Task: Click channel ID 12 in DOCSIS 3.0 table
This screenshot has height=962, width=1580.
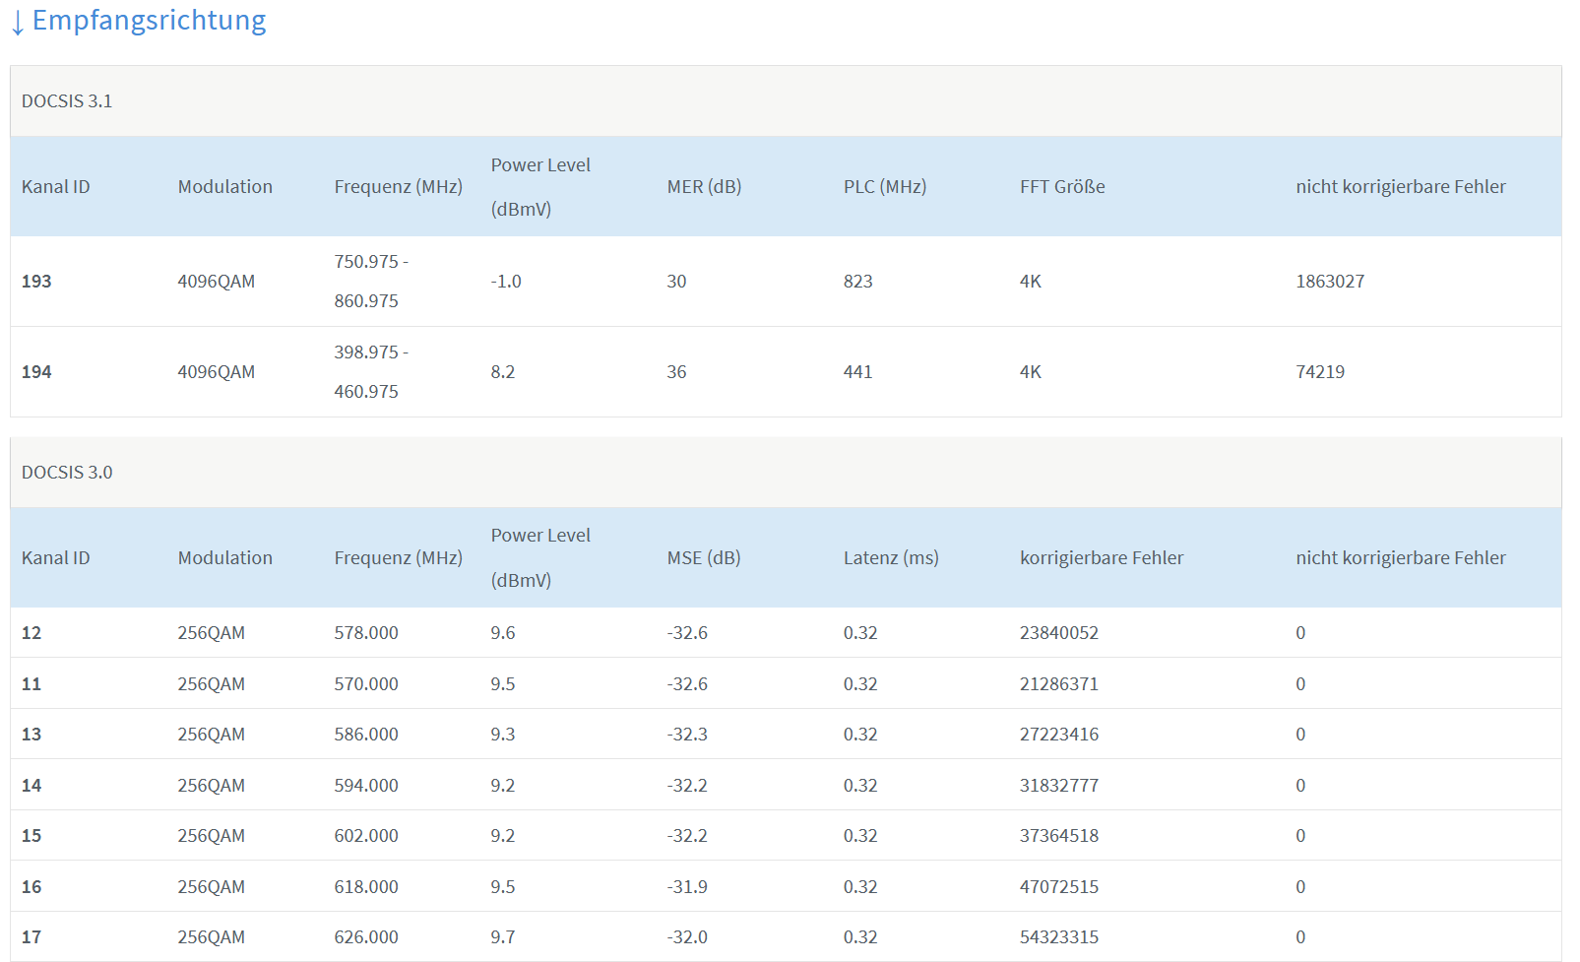Action: [32, 633]
